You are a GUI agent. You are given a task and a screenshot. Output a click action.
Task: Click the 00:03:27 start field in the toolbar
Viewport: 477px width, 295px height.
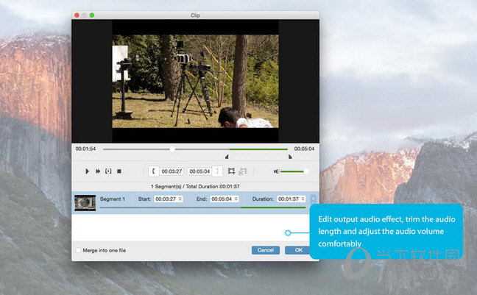(x=172, y=171)
